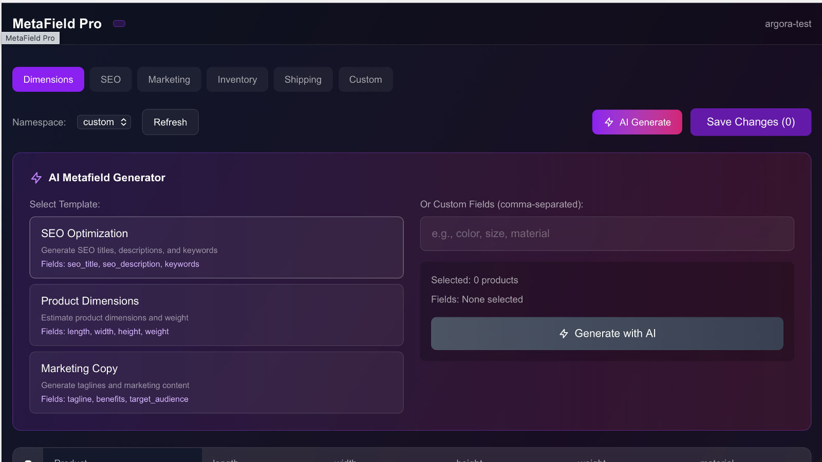Switch to the SEO tab
The width and height of the screenshot is (822, 462).
[110, 79]
